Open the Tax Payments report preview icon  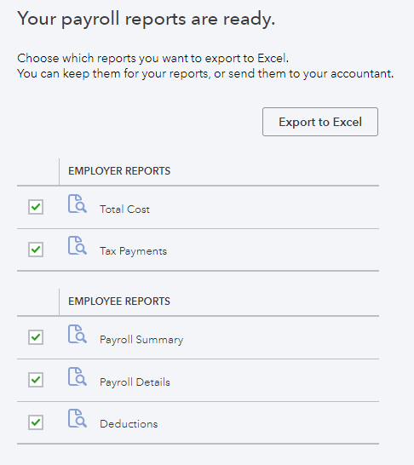(x=78, y=245)
